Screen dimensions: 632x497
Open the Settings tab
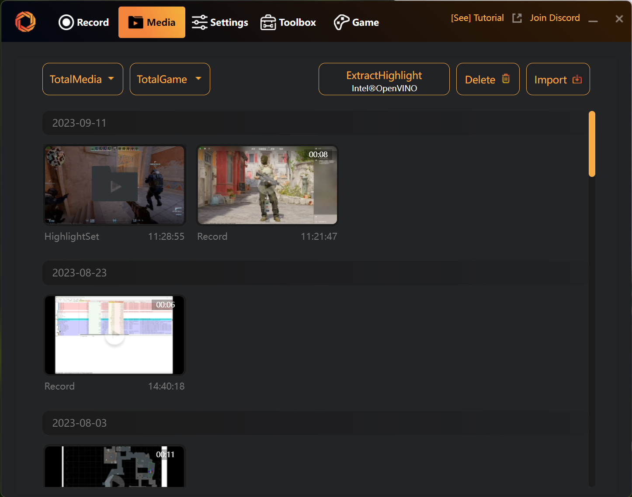pos(220,22)
